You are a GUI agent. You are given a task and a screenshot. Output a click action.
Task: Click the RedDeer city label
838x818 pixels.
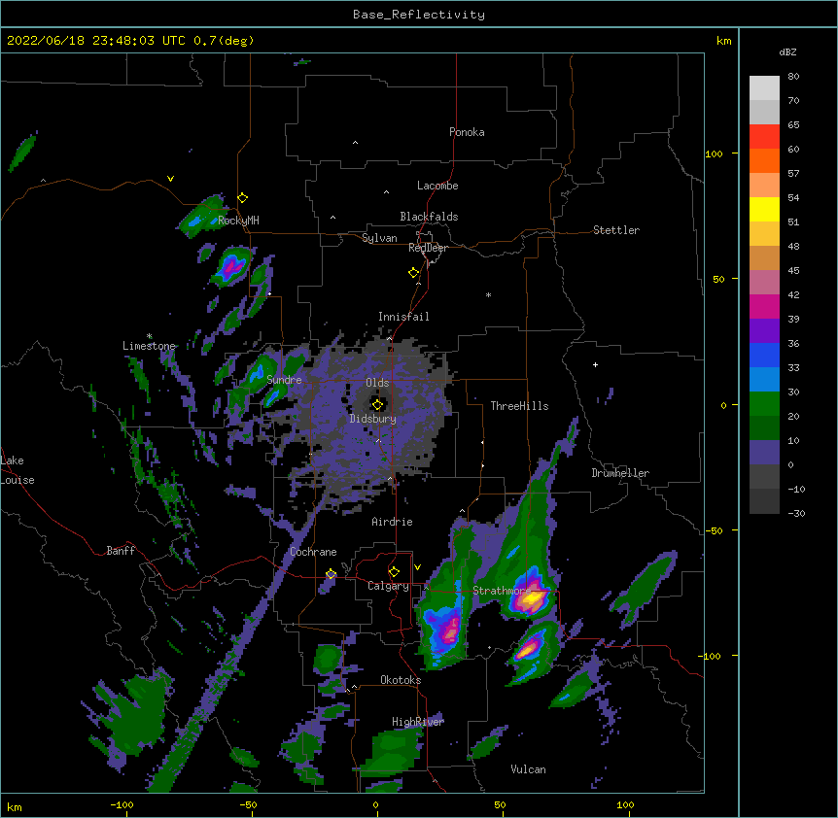[428, 248]
